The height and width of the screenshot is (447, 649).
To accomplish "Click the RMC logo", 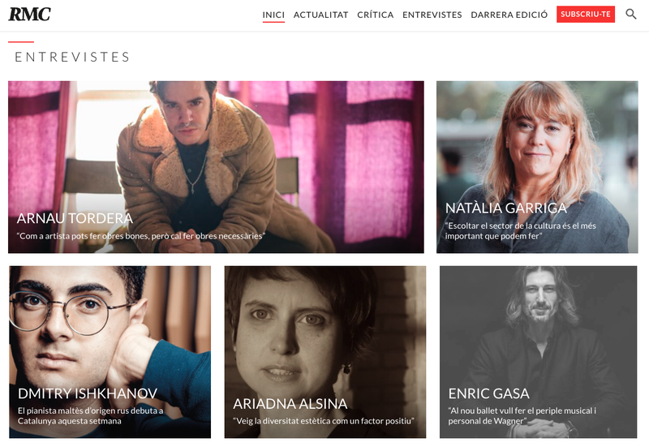I will tap(30, 14).
